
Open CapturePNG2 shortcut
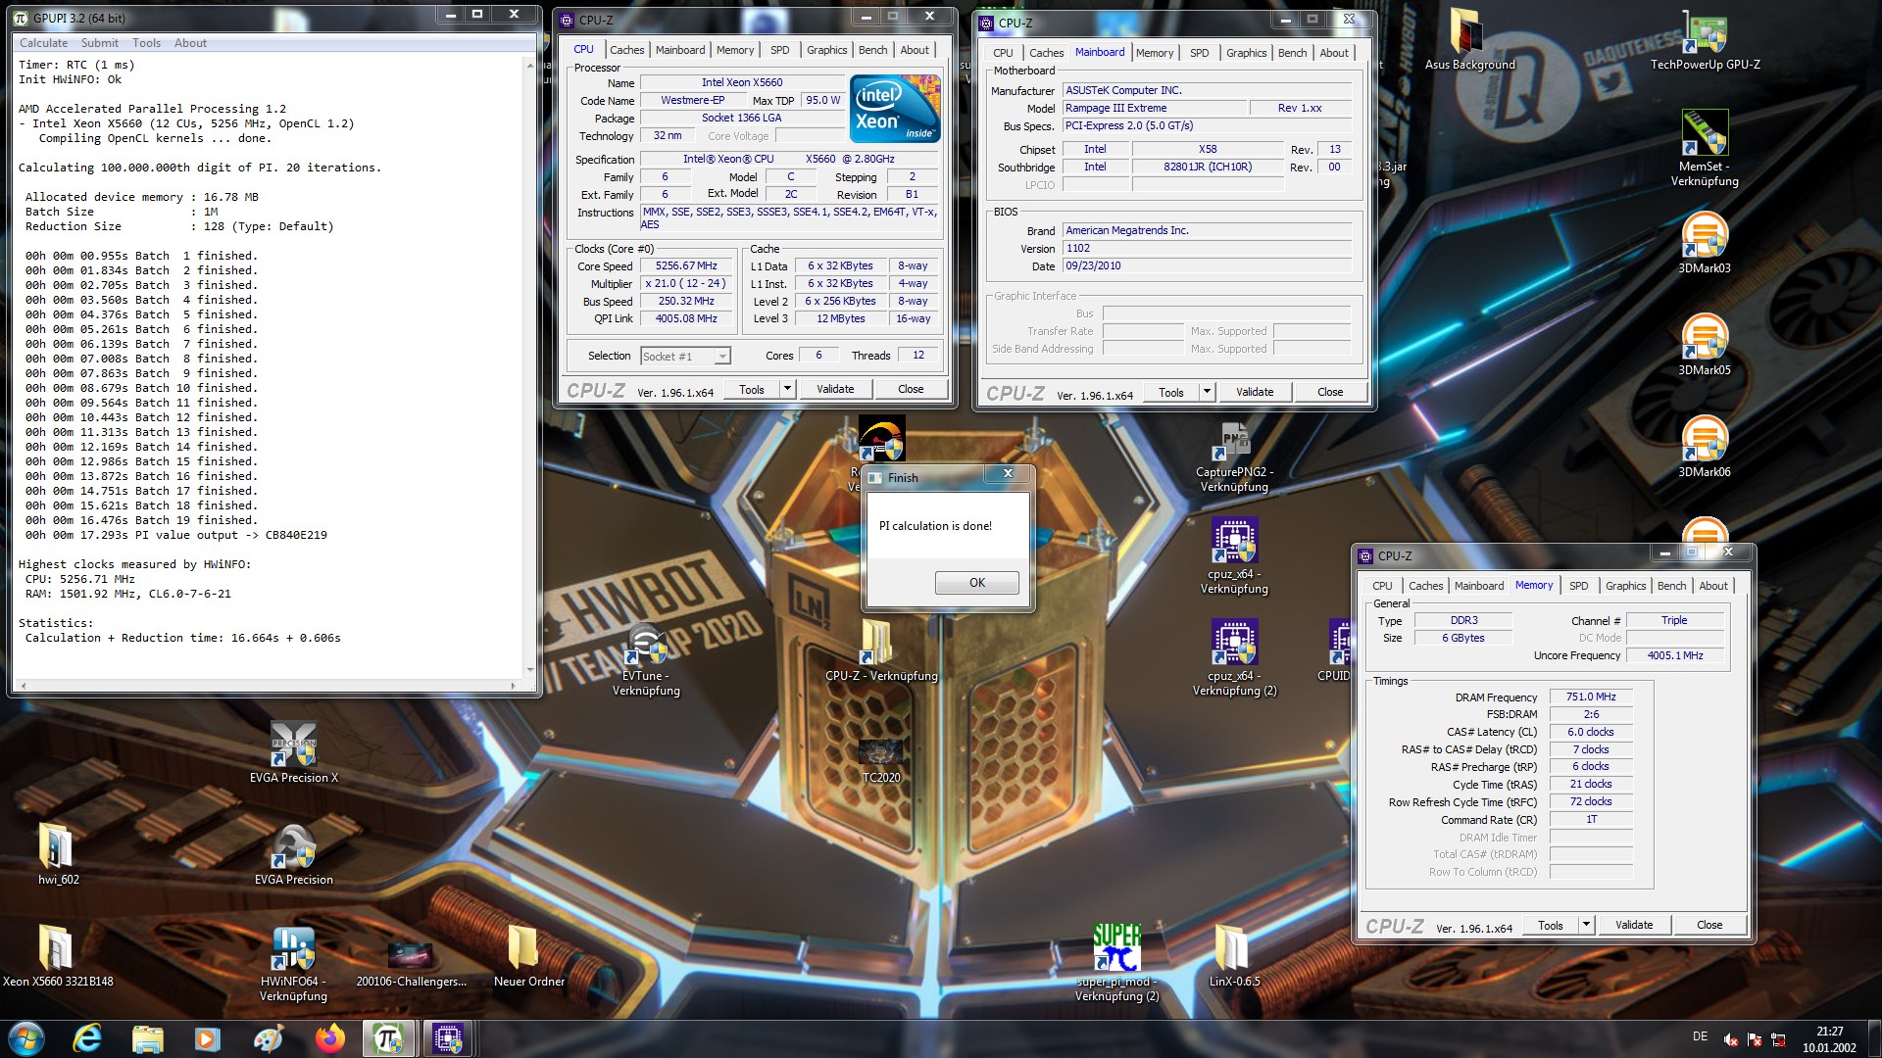tap(1234, 457)
